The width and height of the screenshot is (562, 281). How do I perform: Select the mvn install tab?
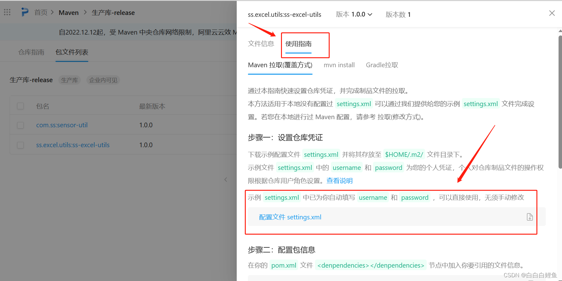(339, 65)
